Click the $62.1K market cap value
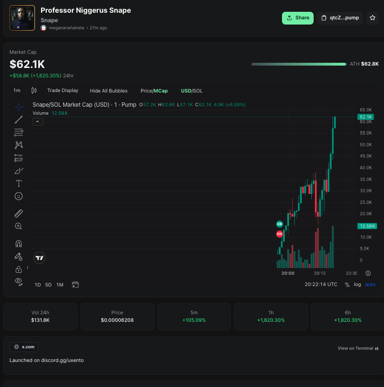Image resolution: width=384 pixels, height=387 pixels. click(27, 64)
